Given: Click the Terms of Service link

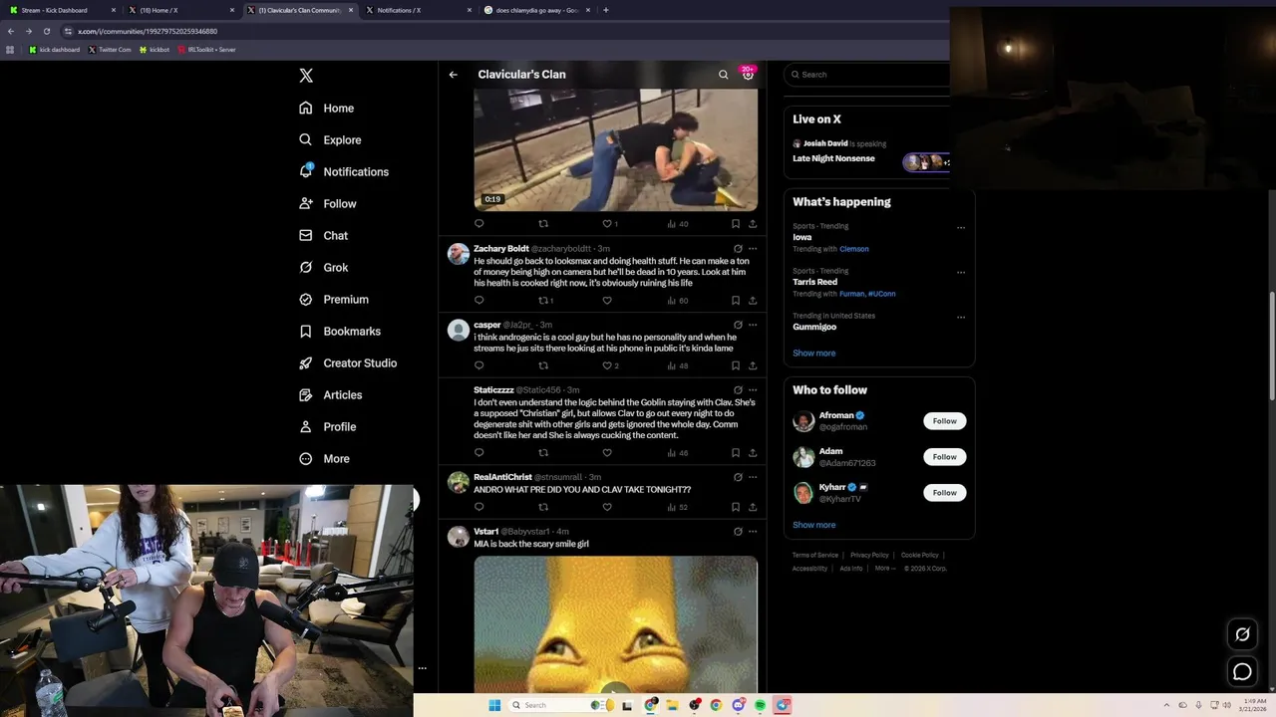Looking at the screenshot, I should point(815,555).
